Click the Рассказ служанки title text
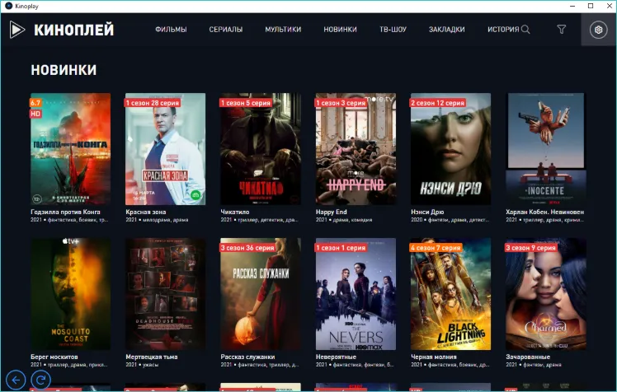 (x=248, y=357)
